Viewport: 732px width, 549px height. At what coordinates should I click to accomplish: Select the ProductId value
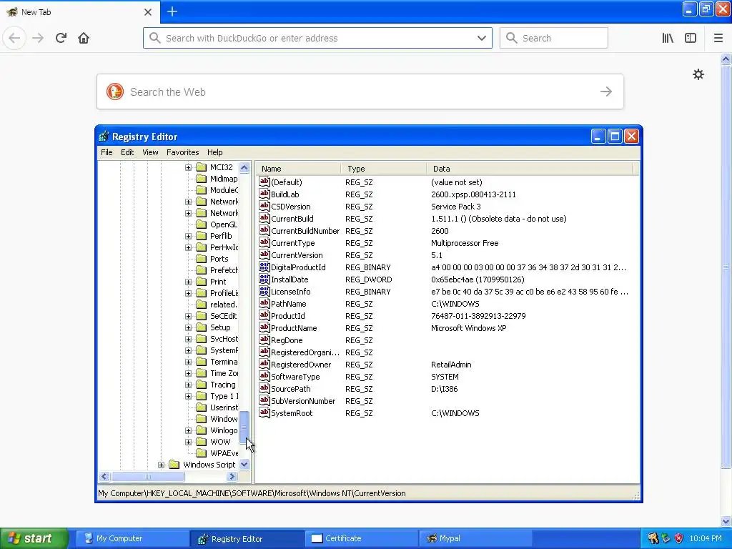coord(287,315)
